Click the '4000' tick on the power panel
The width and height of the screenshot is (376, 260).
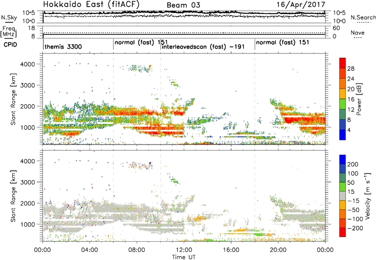tap(28, 64)
